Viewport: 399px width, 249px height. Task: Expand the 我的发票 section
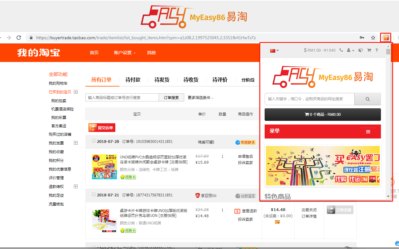pyautogui.click(x=76, y=143)
